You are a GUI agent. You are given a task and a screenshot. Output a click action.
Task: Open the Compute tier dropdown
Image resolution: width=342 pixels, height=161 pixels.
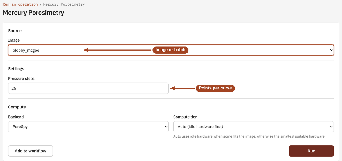253,127
